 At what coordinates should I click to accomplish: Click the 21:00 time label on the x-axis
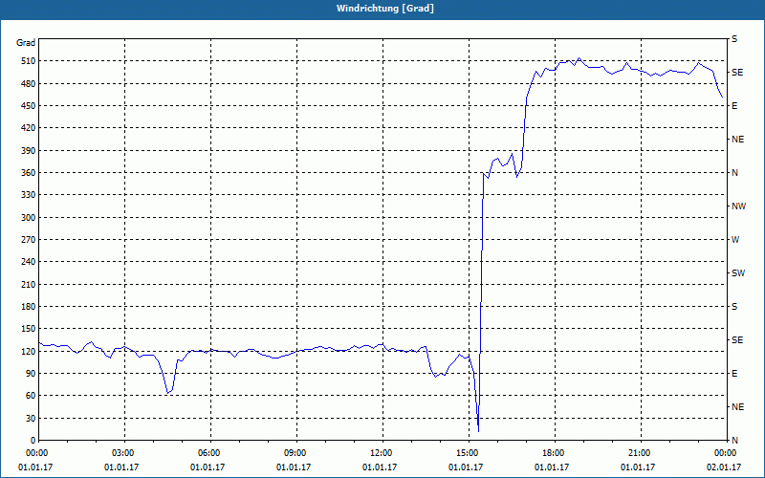(x=641, y=453)
